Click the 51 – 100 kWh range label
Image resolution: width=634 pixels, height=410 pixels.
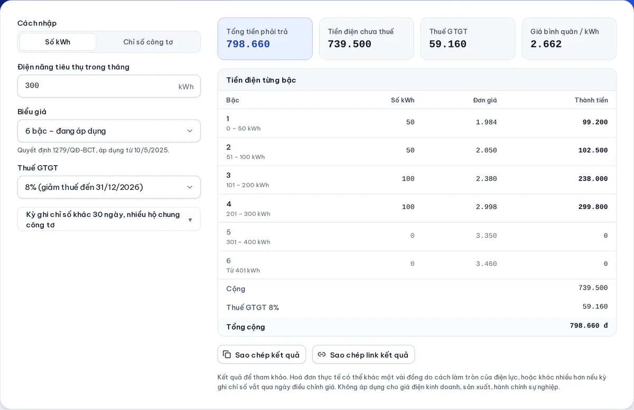246,157
